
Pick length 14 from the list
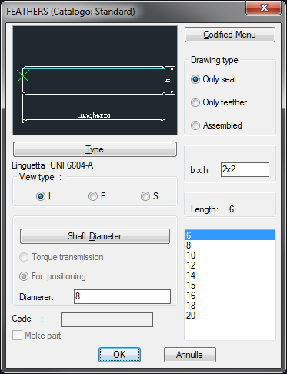point(230,275)
